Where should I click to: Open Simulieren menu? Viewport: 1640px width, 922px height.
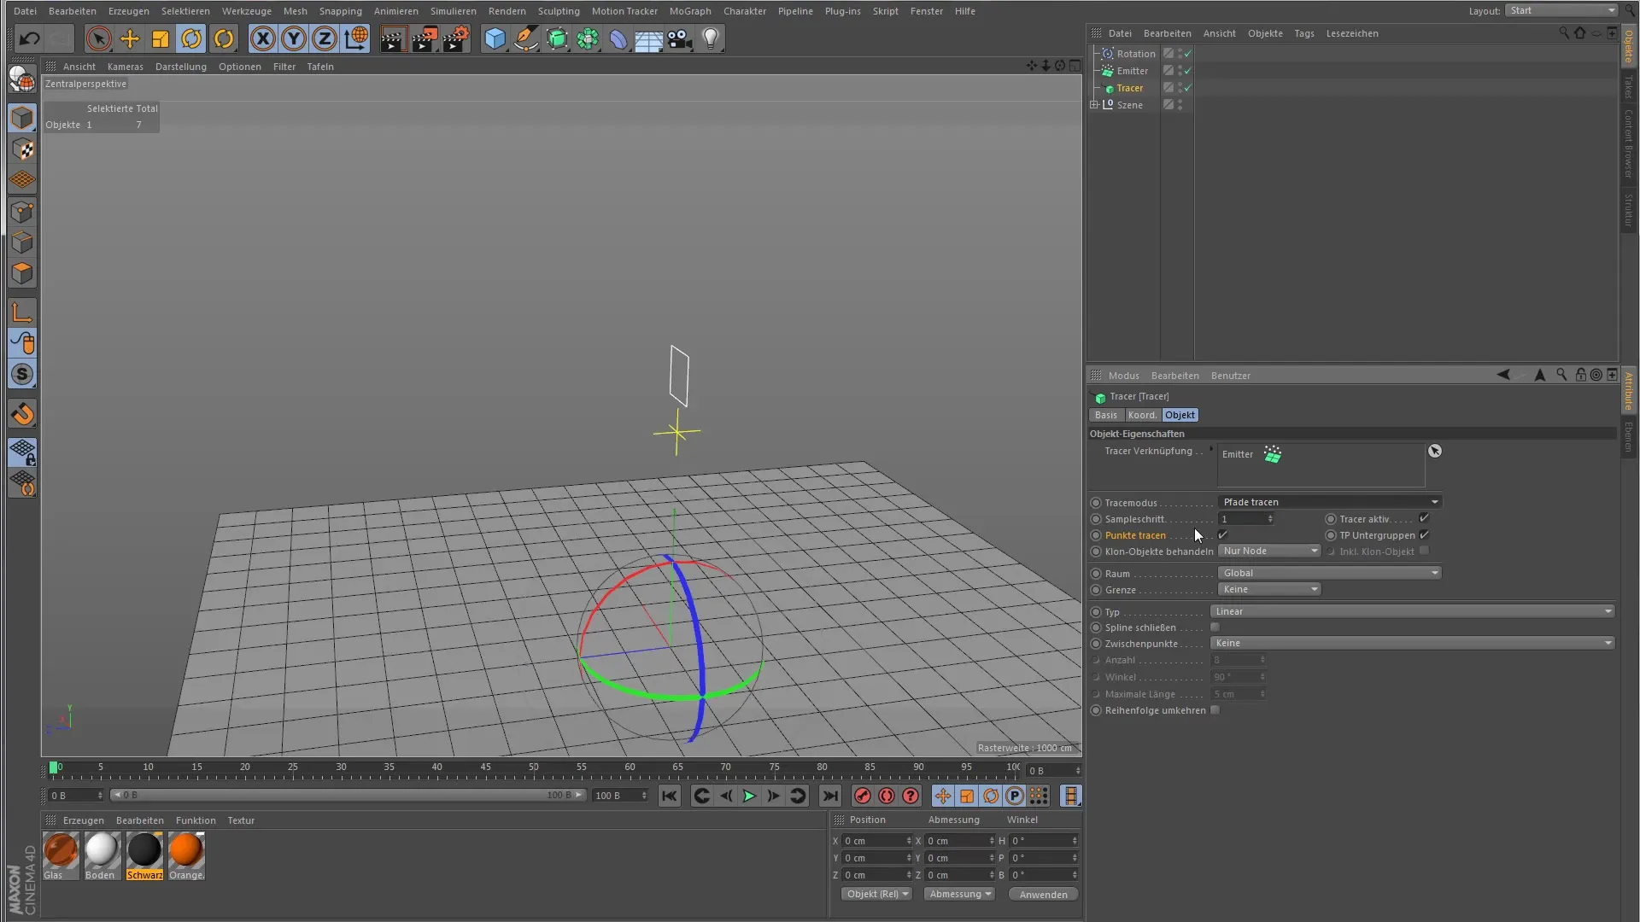tap(454, 11)
